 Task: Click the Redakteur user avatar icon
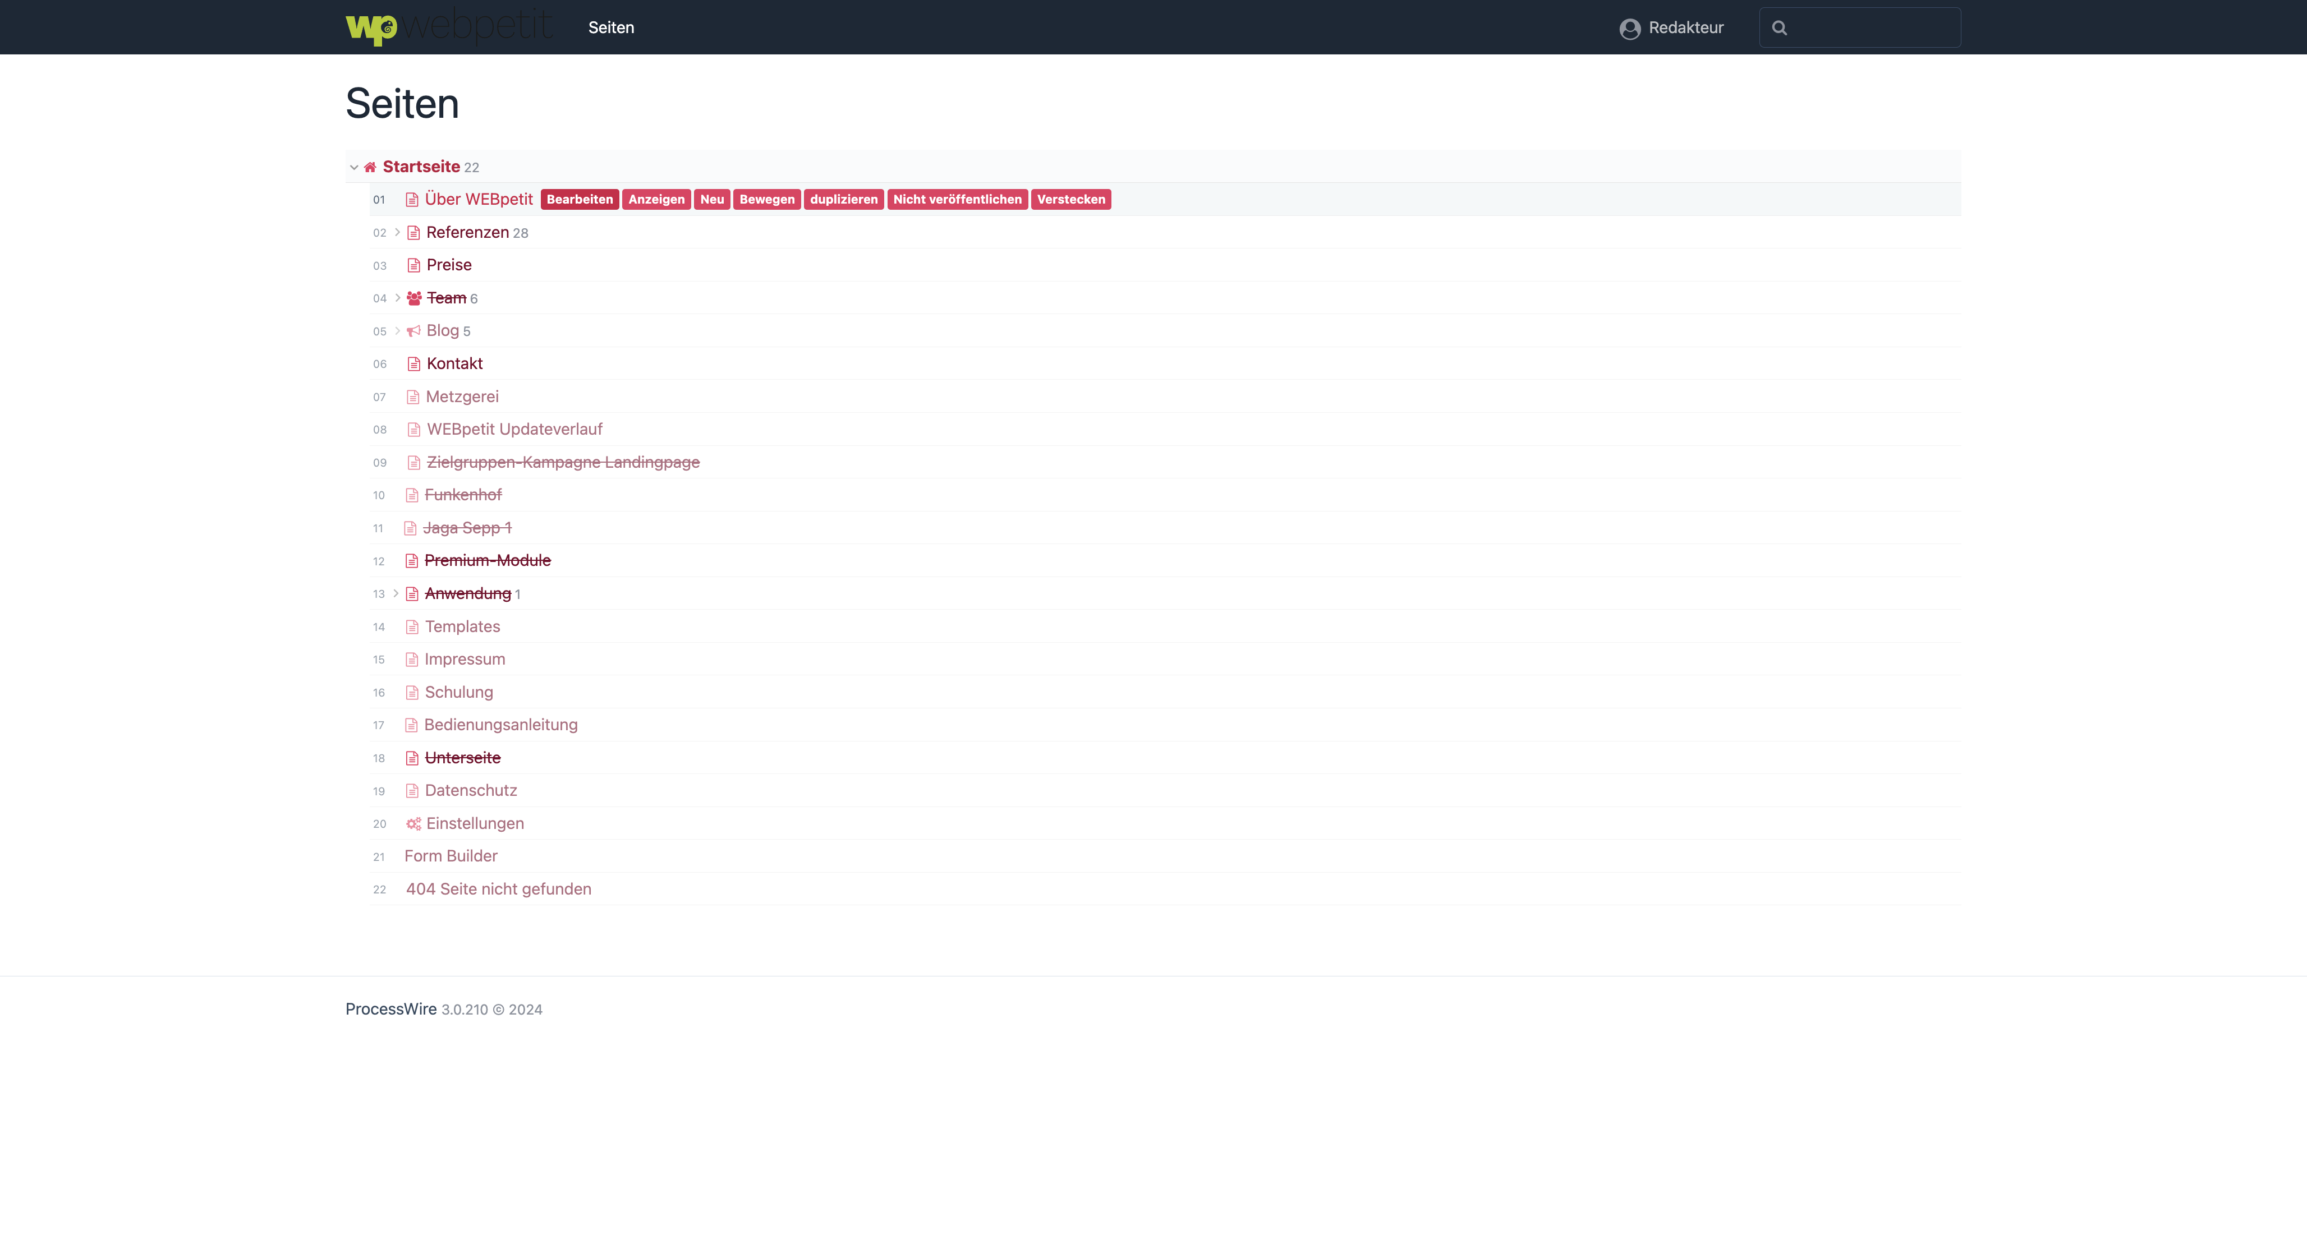1630,28
